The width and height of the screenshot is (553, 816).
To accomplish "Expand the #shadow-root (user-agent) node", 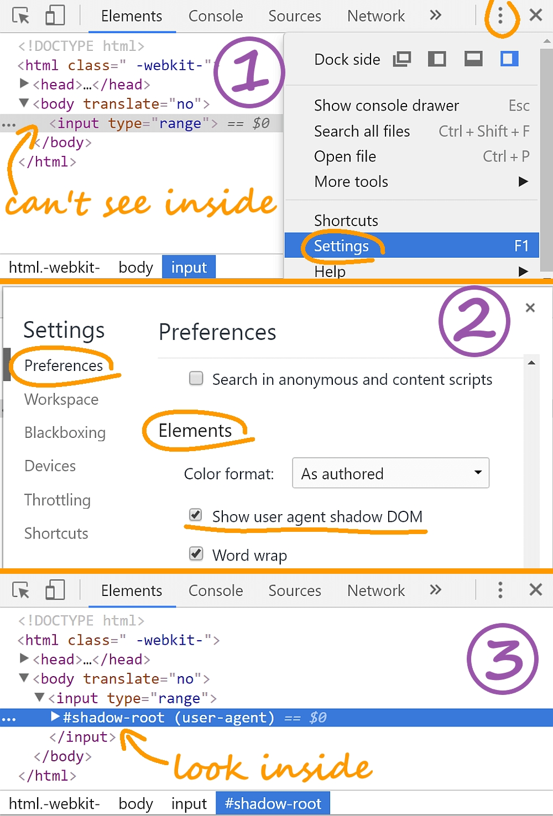I will pos(55,716).
